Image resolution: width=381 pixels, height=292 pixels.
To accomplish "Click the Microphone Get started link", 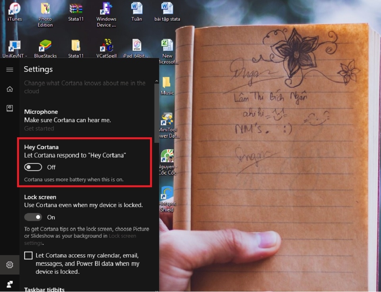I will point(39,129).
